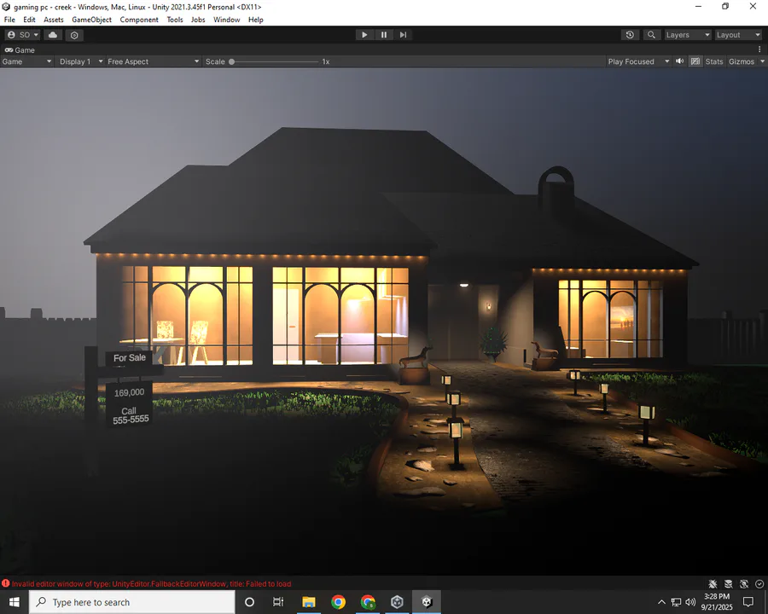768x614 pixels.
Task: Click the '169,000' price sign in the Game view
Action: click(x=130, y=392)
